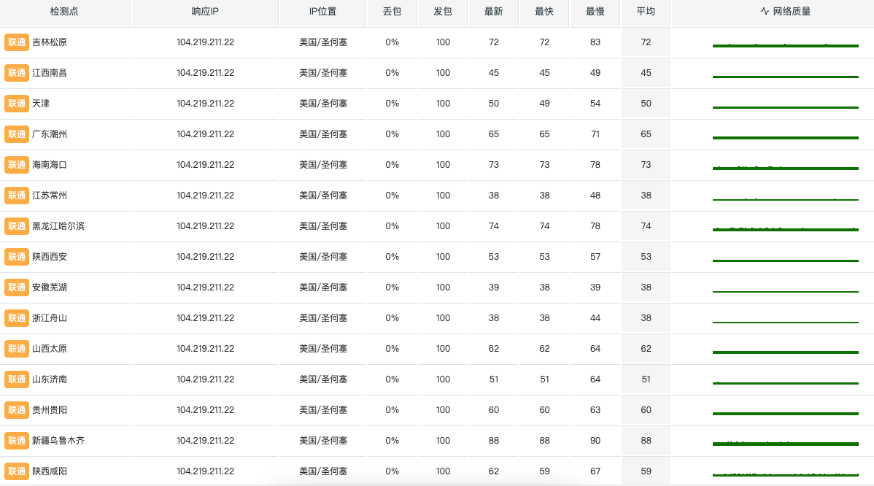Click the 联通 badge beside 安徽芜湖
874x486 pixels.
click(x=17, y=288)
